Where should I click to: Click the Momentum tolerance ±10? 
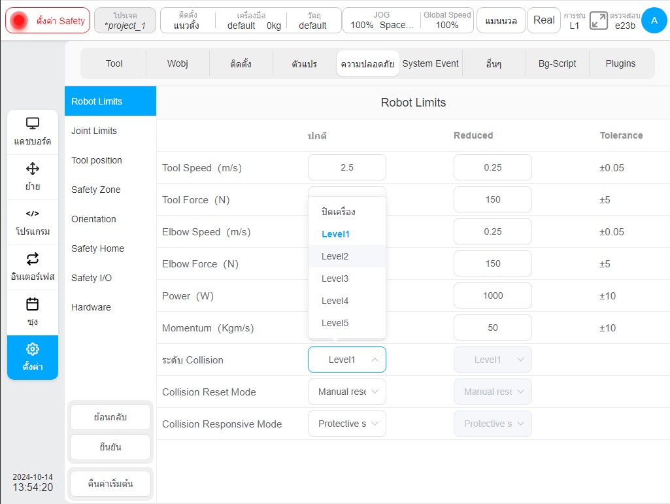607,328
